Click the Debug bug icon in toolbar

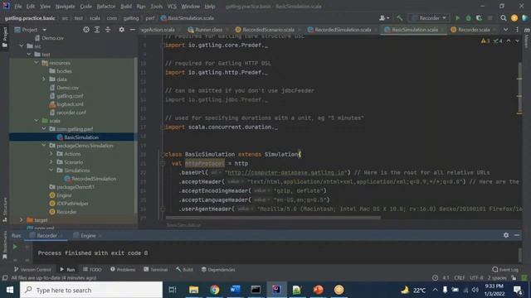pyautogui.click(x=468, y=18)
